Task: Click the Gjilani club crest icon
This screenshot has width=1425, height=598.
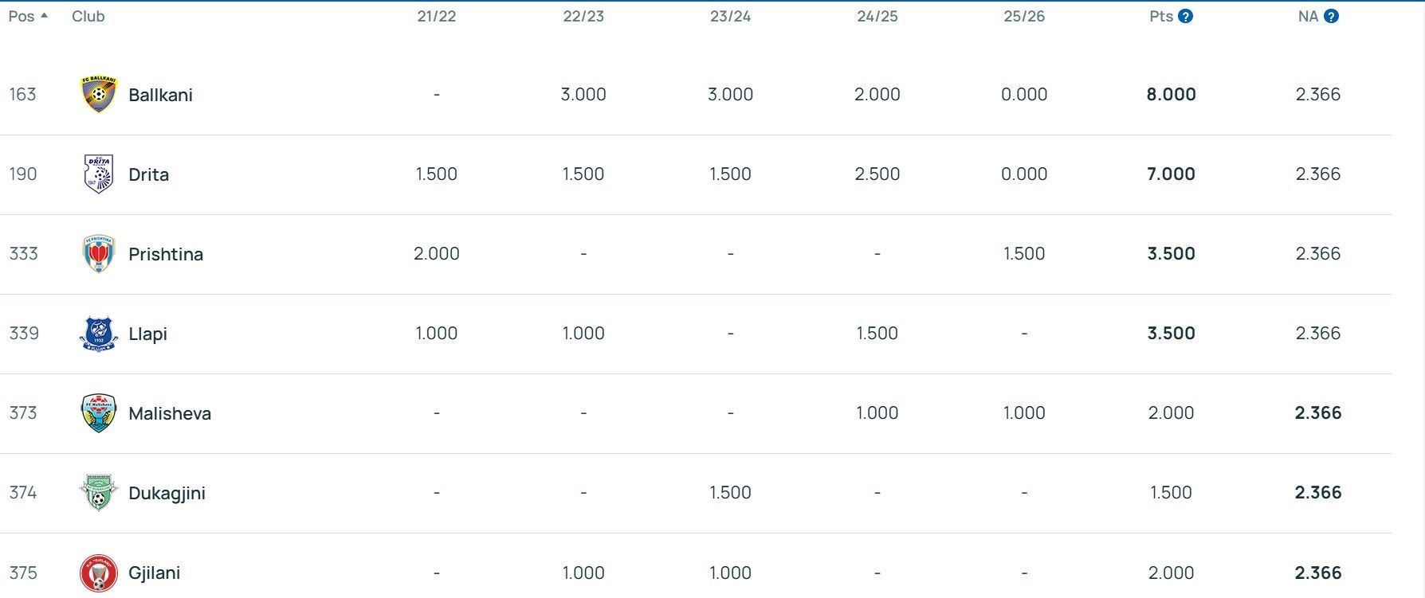Action: pyautogui.click(x=99, y=573)
